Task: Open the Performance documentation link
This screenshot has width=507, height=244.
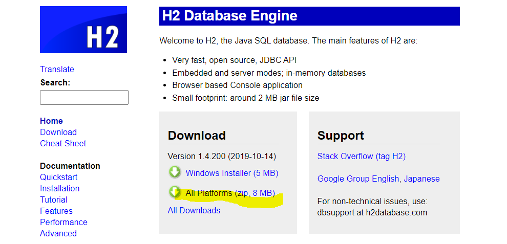Action: pyautogui.click(x=64, y=223)
